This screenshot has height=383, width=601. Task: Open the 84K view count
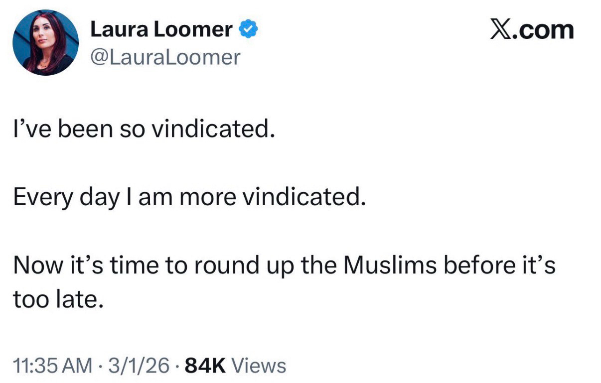pos(205,366)
